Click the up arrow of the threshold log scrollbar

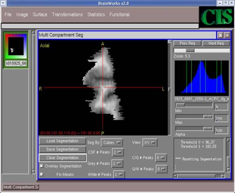point(228,140)
